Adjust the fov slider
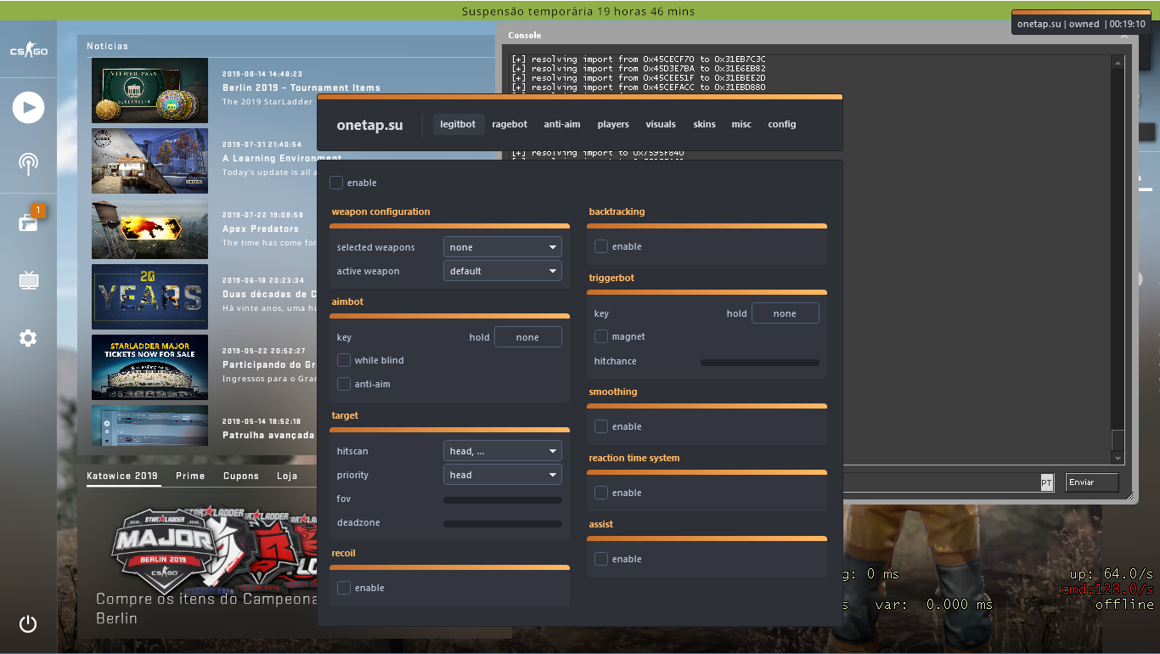 point(503,500)
